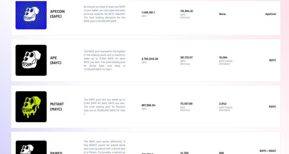Click the green Mutant MAYC skull icon
289x154 pixels.
pos(31,107)
